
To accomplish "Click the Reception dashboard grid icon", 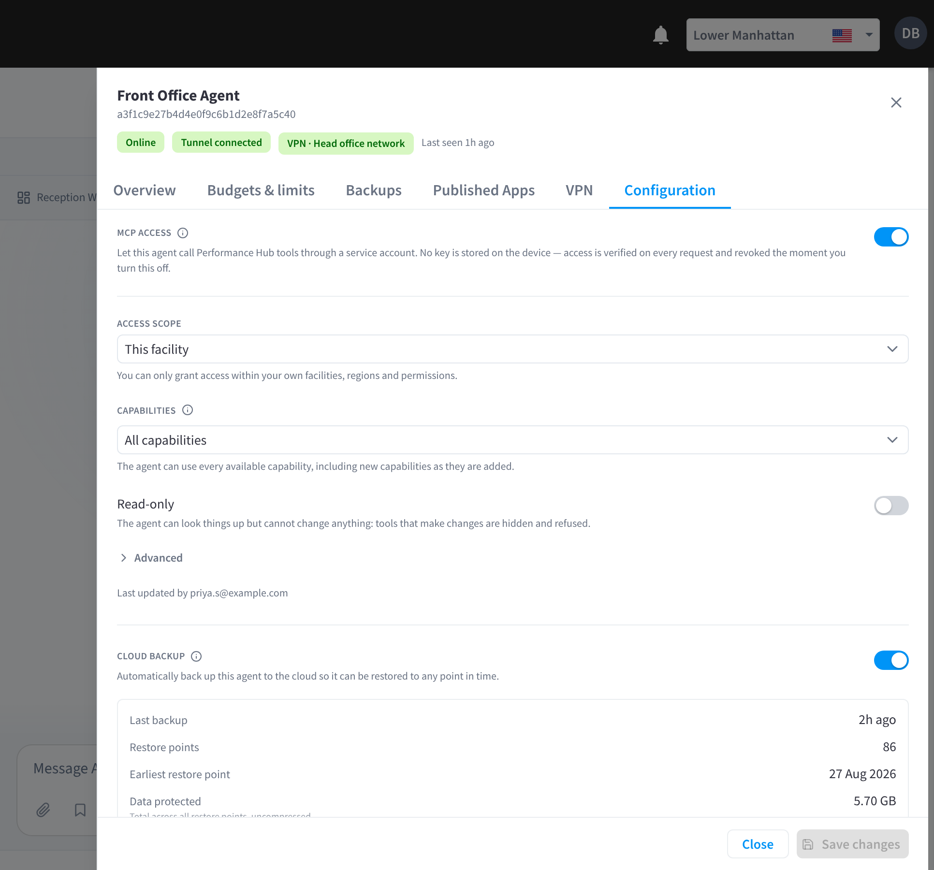I will (x=24, y=197).
